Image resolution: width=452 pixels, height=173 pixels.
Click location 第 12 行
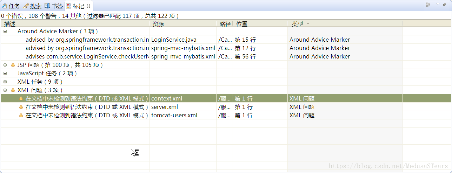(x=245, y=48)
